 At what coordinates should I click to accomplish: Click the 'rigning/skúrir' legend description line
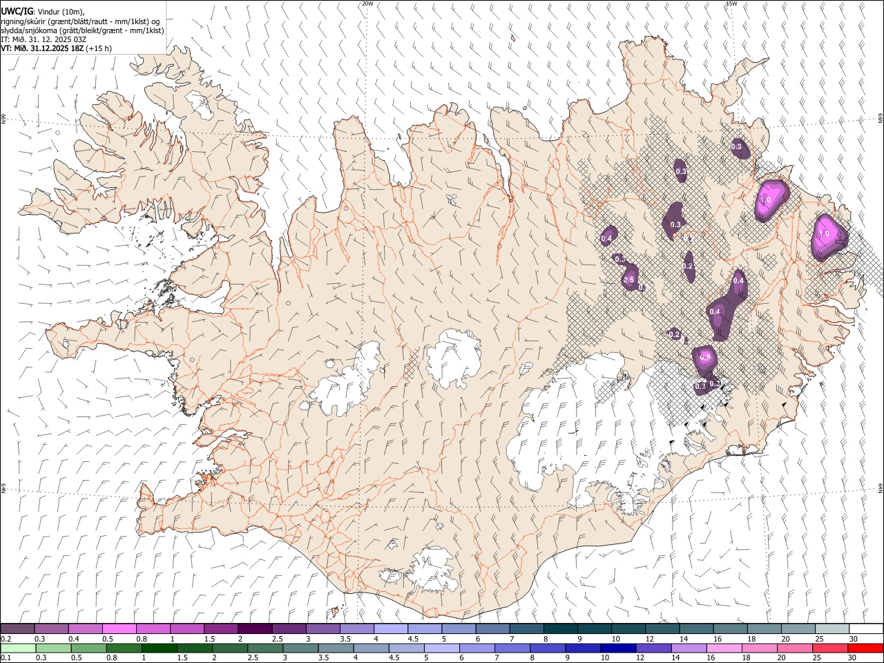pos(81,21)
